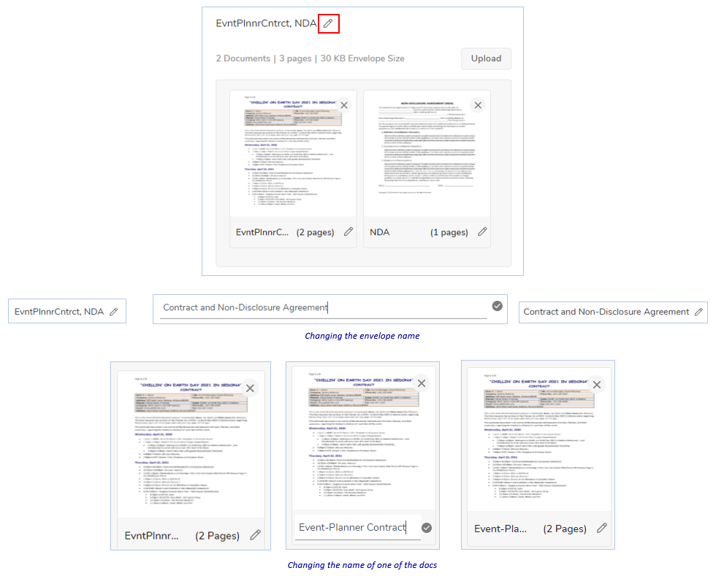Remove the event contract document in the top panel

pyautogui.click(x=344, y=105)
